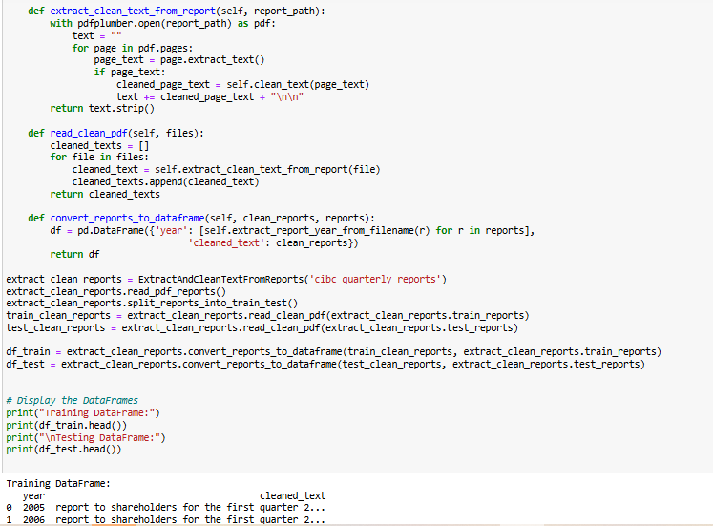The height and width of the screenshot is (526, 713).
Task: Click the 'if page_text:' line
Action: click(130, 73)
